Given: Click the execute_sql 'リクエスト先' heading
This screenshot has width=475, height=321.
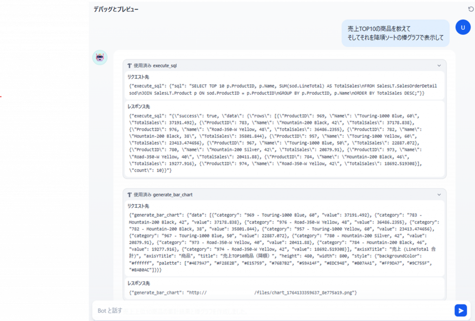Looking at the screenshot, I should coord(138,77).
